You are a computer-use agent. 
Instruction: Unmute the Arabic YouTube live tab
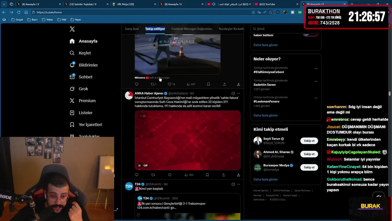point(214,4)
